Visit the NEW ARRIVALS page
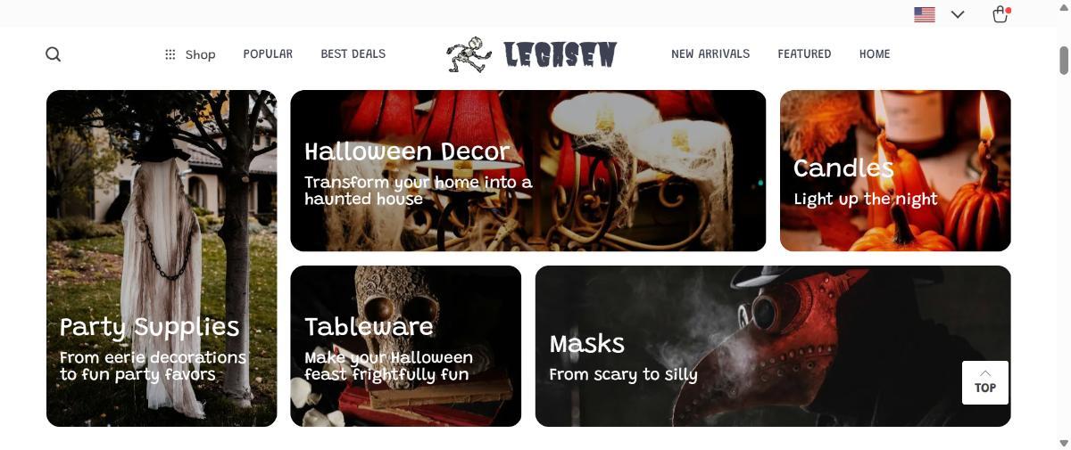The height and width of the screenshot is (450, 1071). tap(710, 54)
